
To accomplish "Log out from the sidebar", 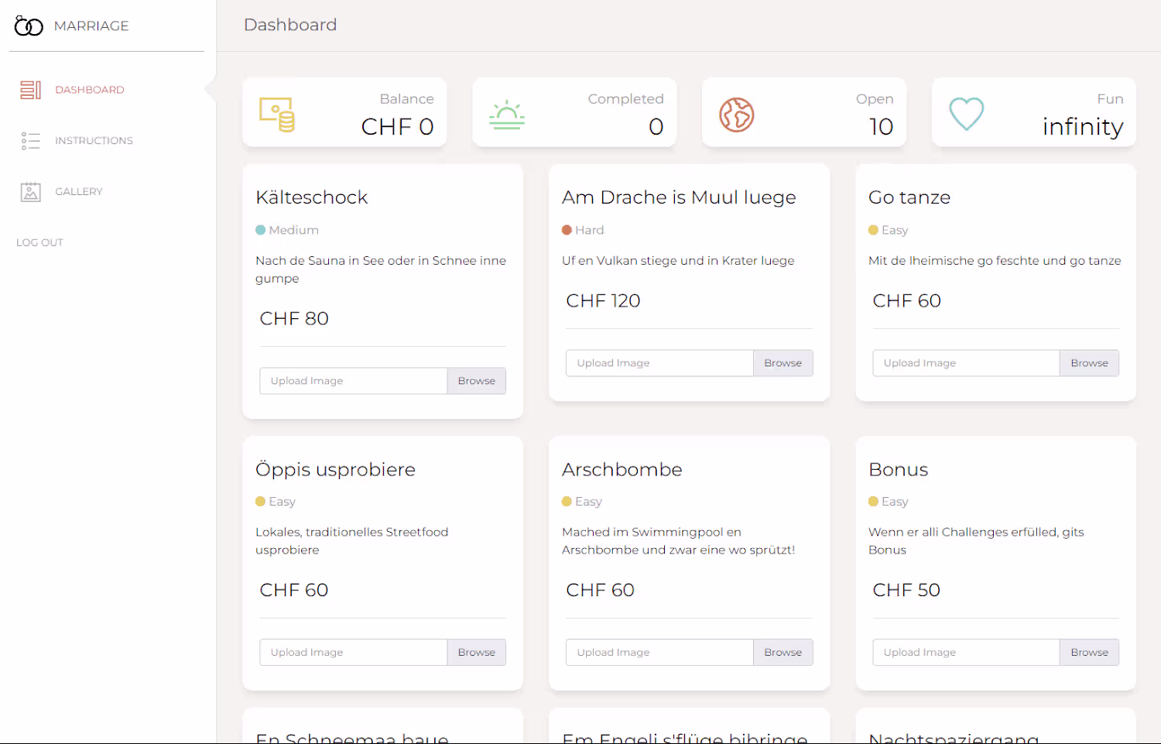I will coord(39,243).
